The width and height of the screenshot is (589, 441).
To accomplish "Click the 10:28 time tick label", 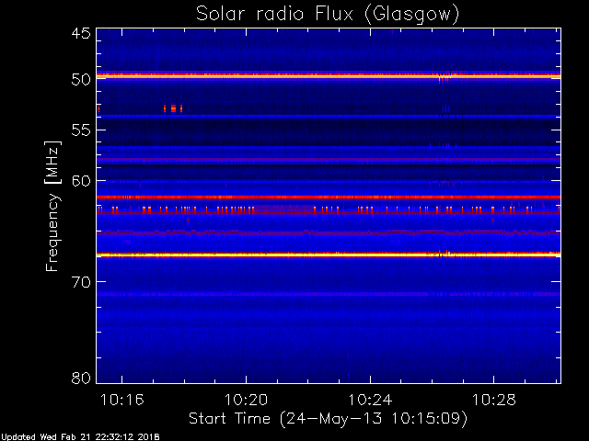I will [494, 401].
